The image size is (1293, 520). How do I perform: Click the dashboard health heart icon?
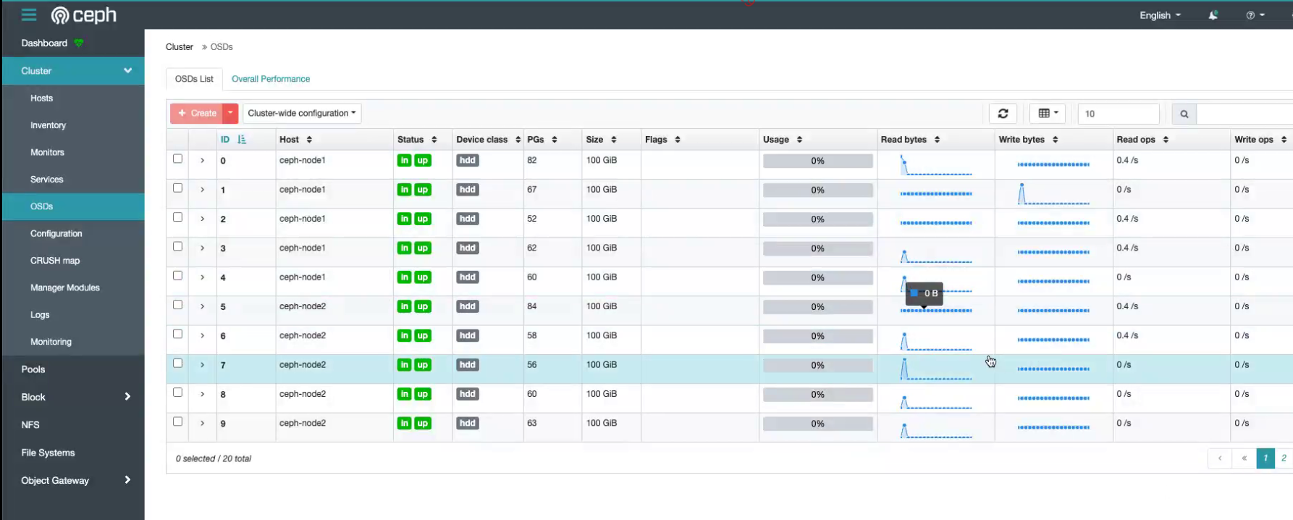[x=79, y=43]
